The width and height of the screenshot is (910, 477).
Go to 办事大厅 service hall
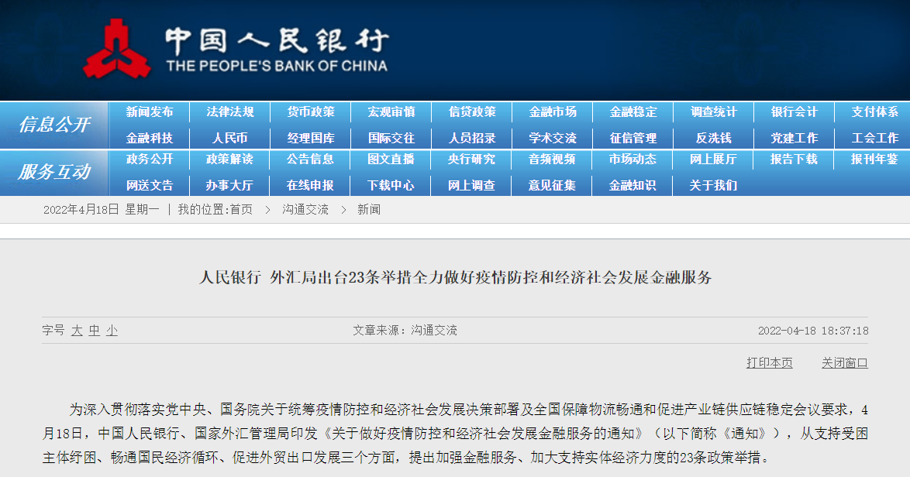coord(229,186)
